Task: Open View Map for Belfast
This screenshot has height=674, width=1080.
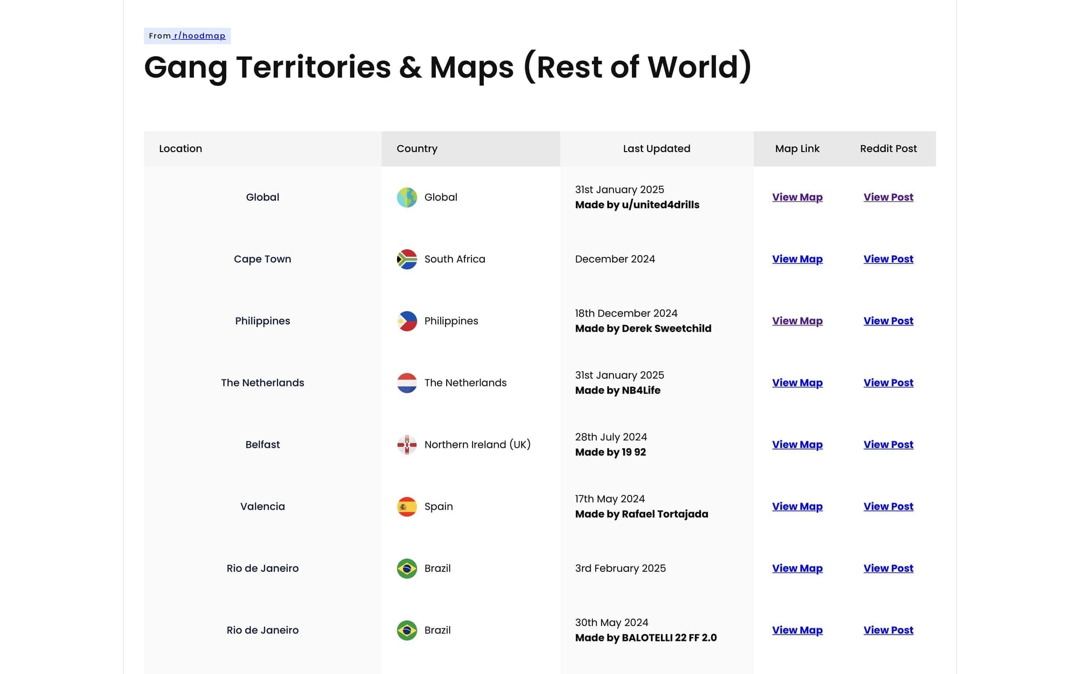Action: point(797,445)
